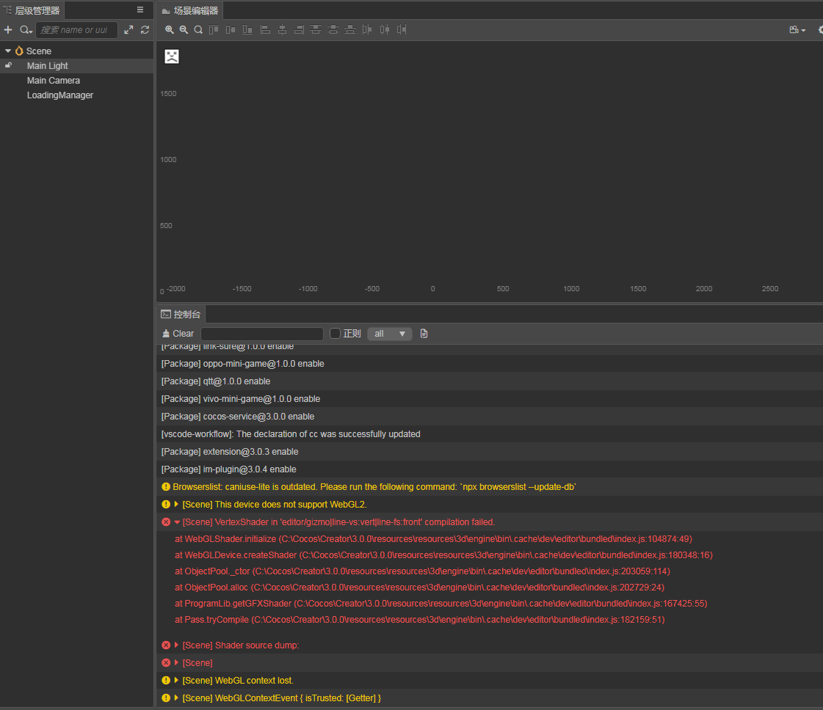Click the lock icon beside Main Light

(8, 65)
